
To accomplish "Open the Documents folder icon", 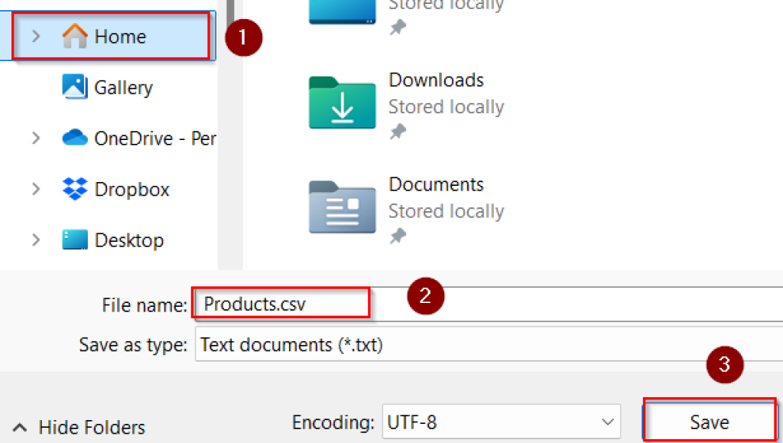I will point(341,207).
